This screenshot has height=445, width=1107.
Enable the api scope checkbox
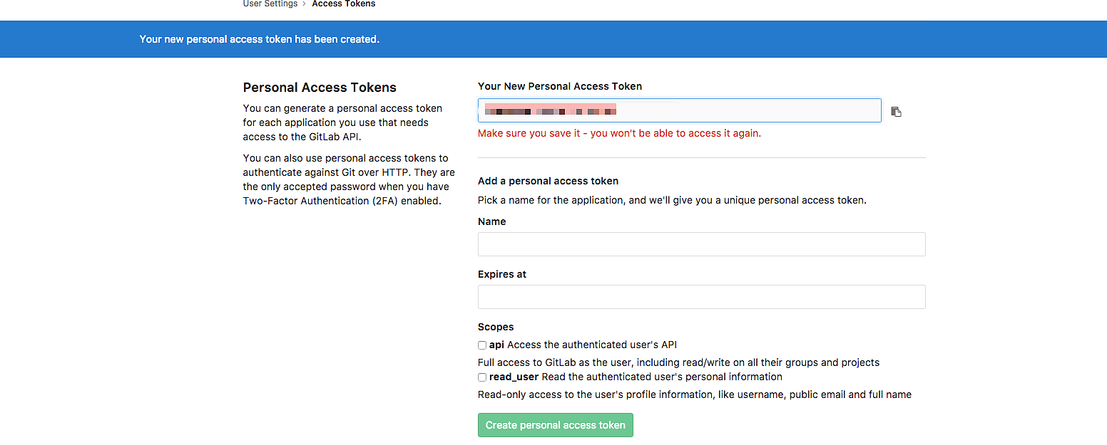point(482,345)
